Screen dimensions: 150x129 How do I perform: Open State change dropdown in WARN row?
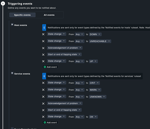(57, 89)
